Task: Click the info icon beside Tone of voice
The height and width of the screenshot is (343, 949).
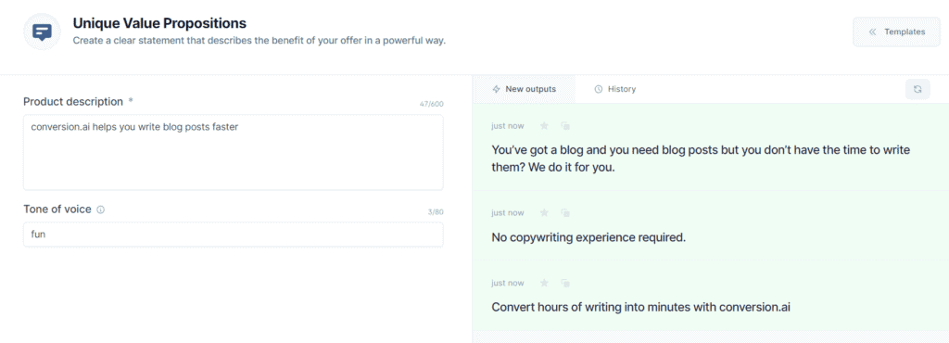Action: click(x=100, y=210)
